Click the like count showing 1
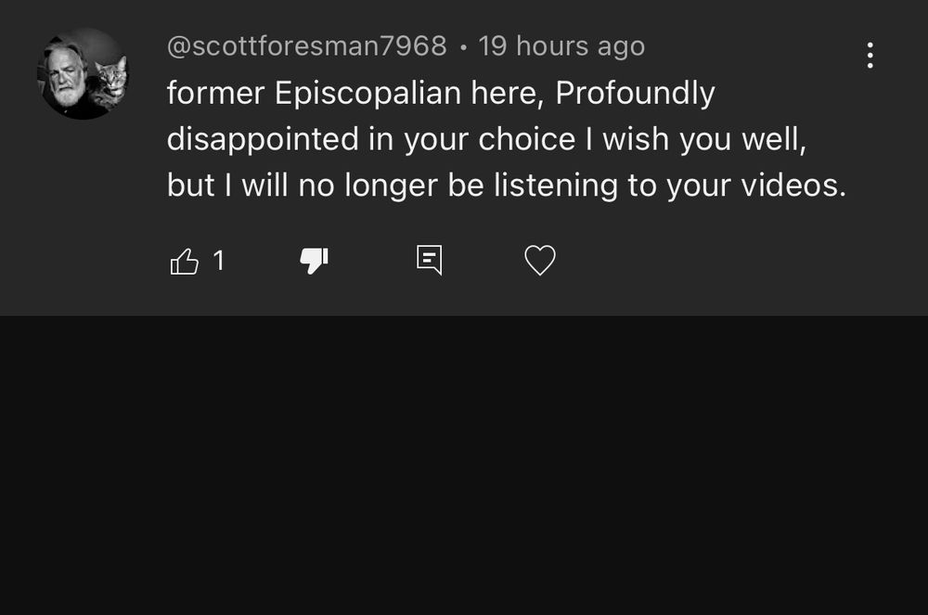The width and height of the screenshot is (928, 615). click(x=219, y=262)
